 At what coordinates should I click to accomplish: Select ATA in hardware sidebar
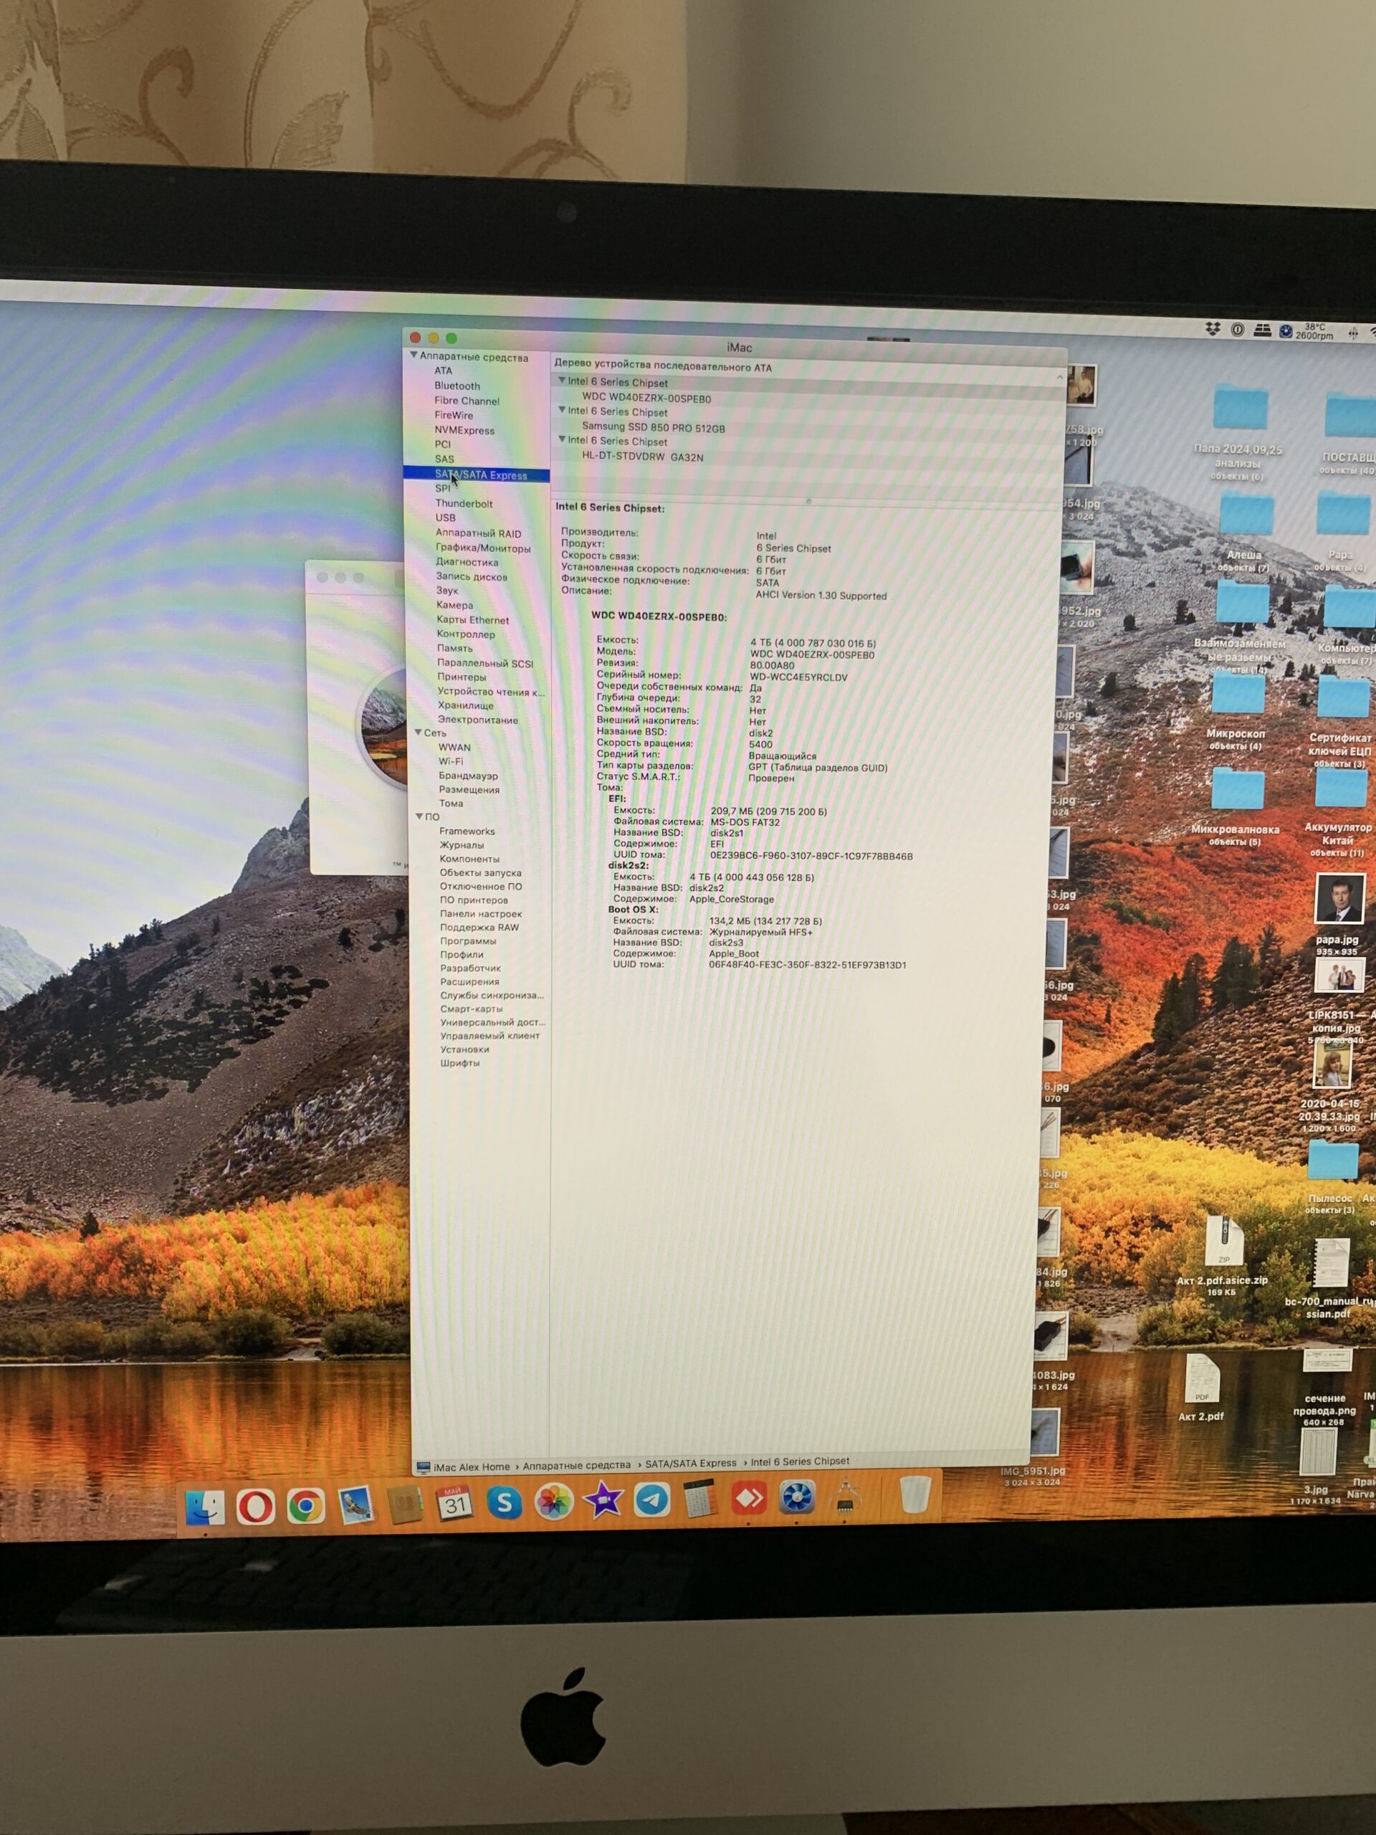pos(444,371)
